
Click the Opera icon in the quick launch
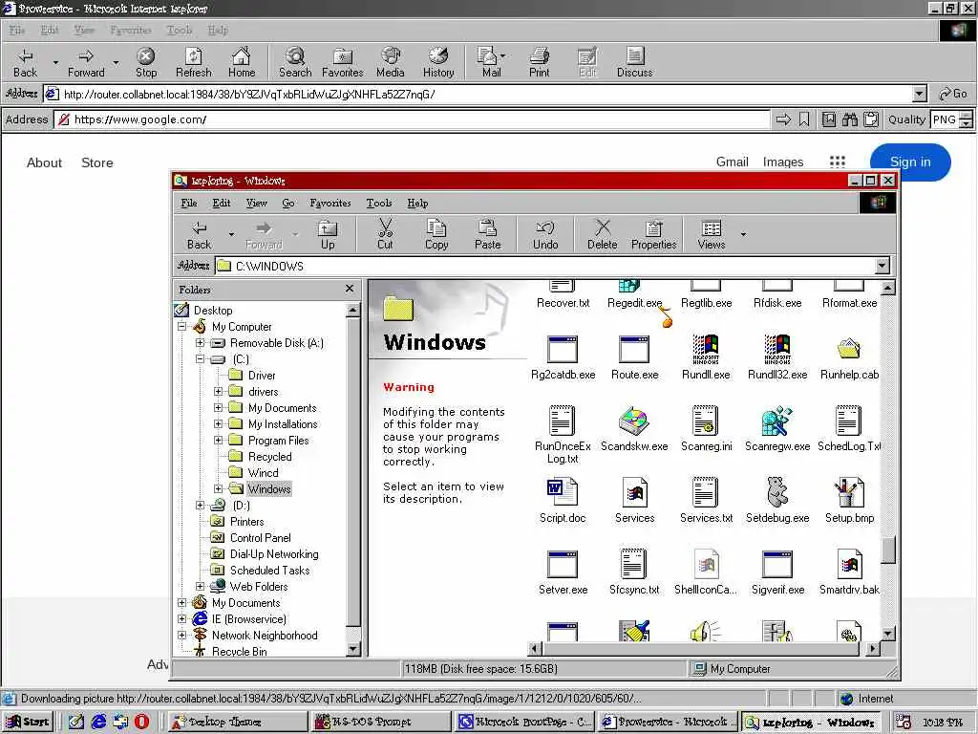tap(141, 722)
